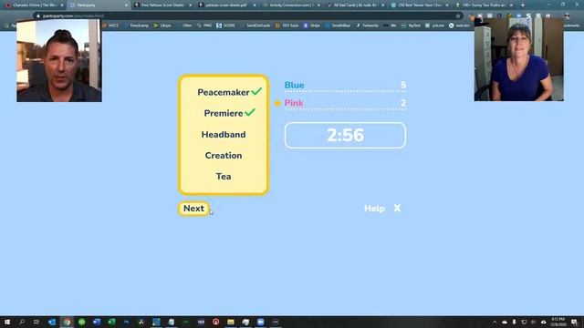The height and width of the screenshot is (328, 584).
Task: Open the Tailwinds bookmark
Action: [x=367, y=26]
